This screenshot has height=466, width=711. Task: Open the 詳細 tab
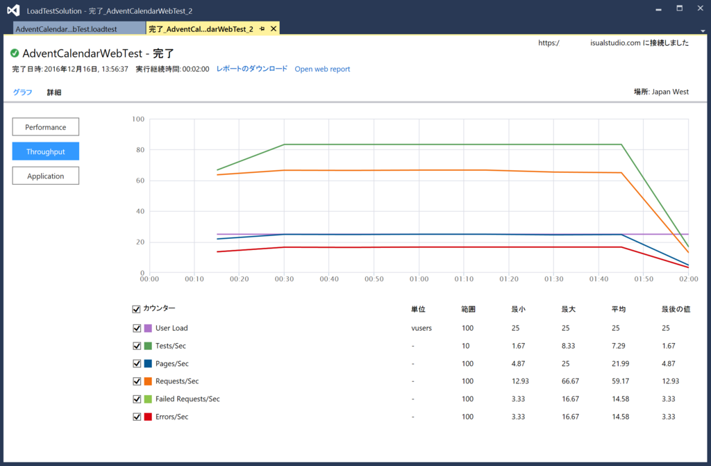tap(54, 92)
